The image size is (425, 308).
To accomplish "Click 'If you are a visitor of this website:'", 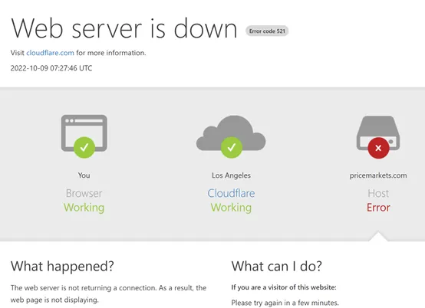I will click(284, 287).
